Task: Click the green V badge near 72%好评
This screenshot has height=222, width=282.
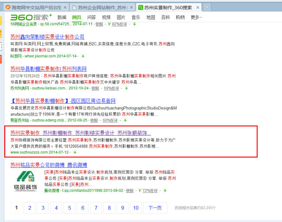Action: tap(140, 190)
